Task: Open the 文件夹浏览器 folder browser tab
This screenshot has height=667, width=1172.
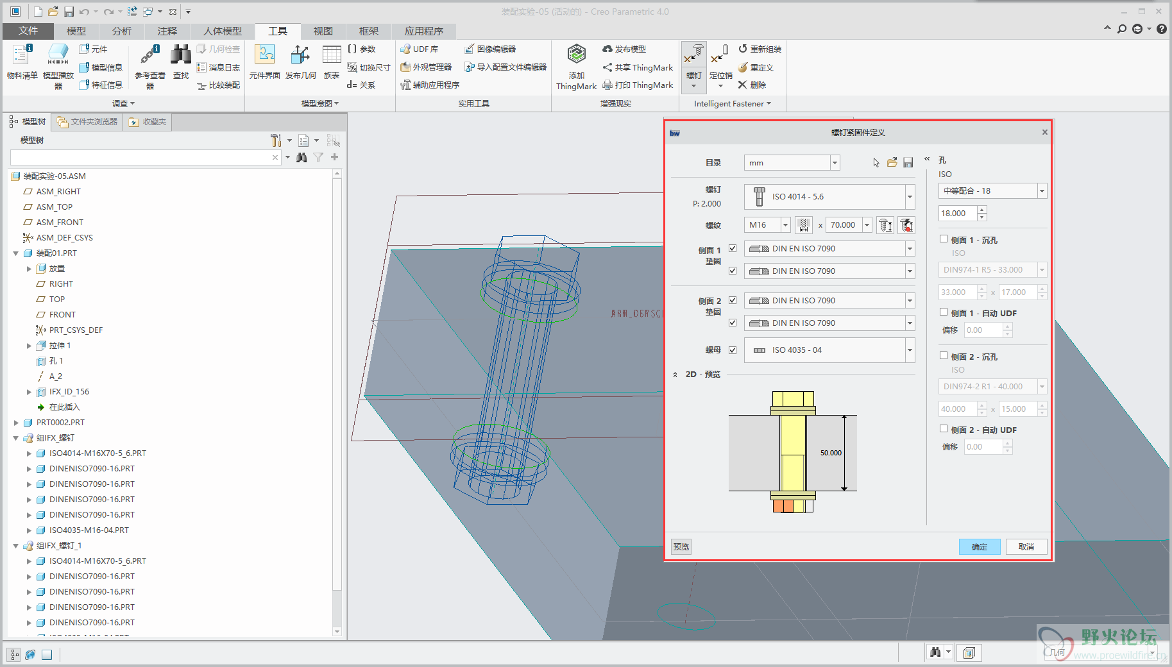Action: 87,122
